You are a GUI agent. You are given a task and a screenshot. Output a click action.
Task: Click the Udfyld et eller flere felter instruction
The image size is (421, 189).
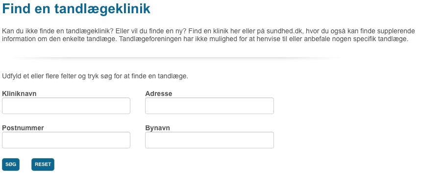95,76
